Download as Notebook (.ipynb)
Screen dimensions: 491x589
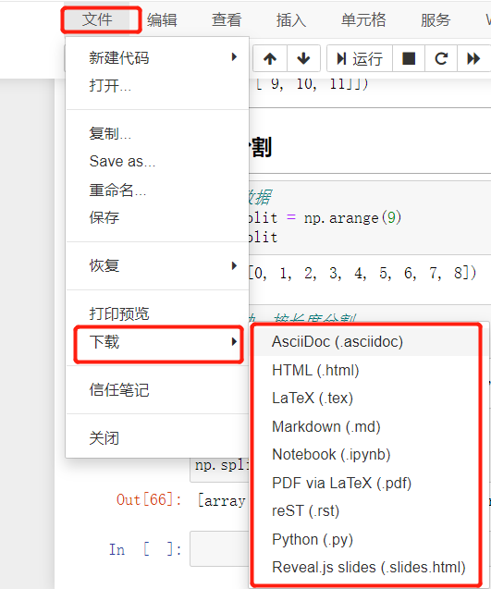click(369, 455)
